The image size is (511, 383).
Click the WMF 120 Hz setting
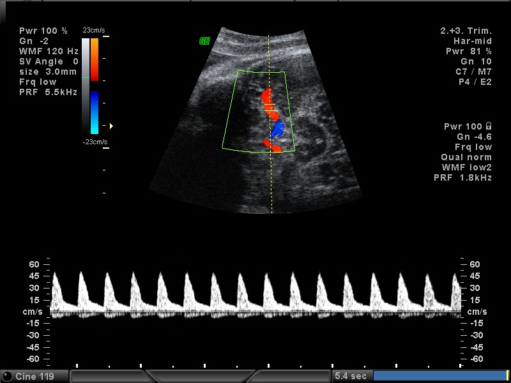49,51
